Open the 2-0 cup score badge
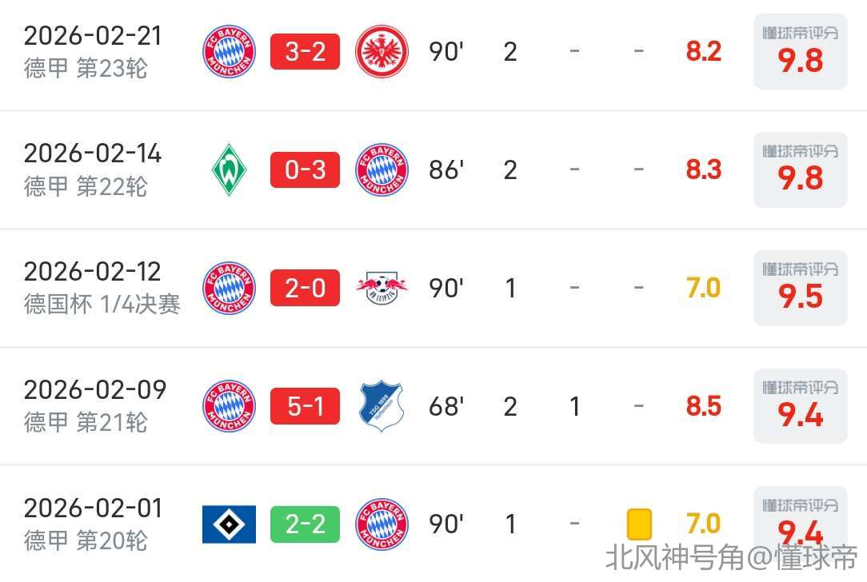 305,288
